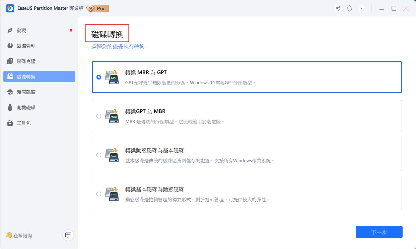Select the 轉換GPT 為 MBR radio button
This screenshot has height=249, width=416.
tap(98, 116)
